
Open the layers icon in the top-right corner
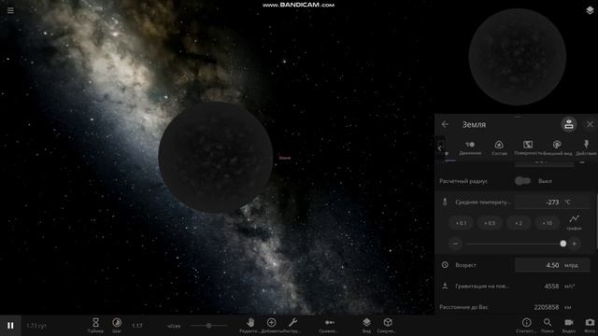pyautogui.click(x=590, y=10)
